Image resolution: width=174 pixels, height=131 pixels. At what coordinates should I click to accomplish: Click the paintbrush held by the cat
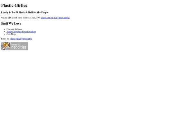coord(10,46)
